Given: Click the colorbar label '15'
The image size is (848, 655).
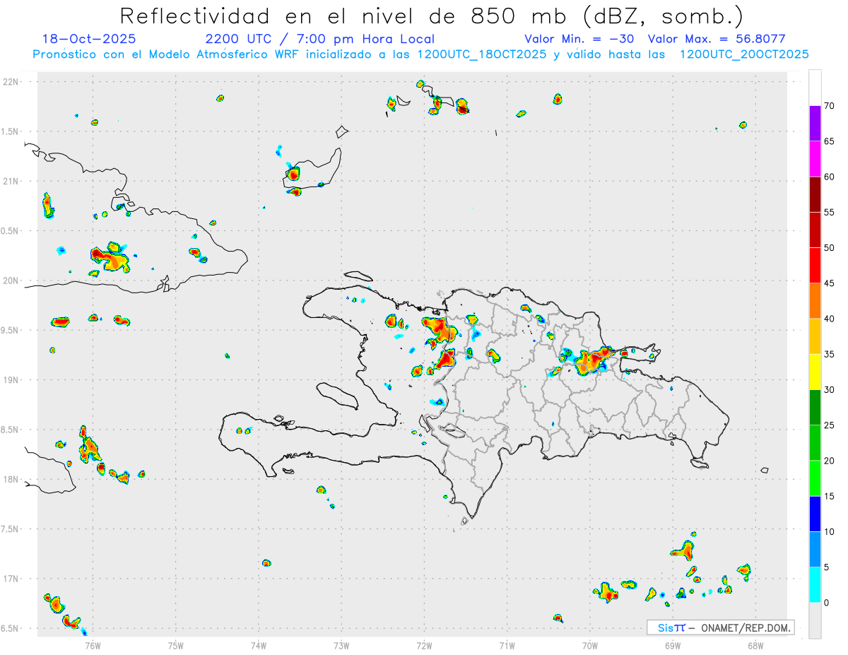Looking at the screenshot, I should pyautogui.click(x=830, y=496).
